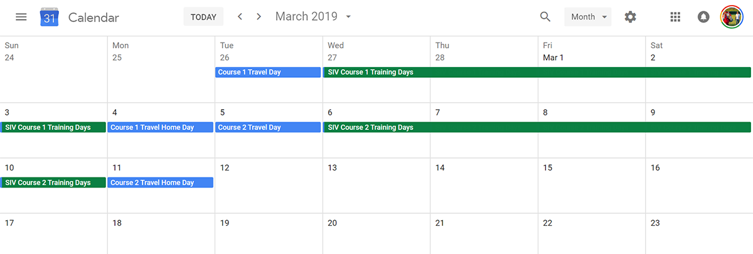
Task: Open the Month view dropdown
Action: [588, 17]
